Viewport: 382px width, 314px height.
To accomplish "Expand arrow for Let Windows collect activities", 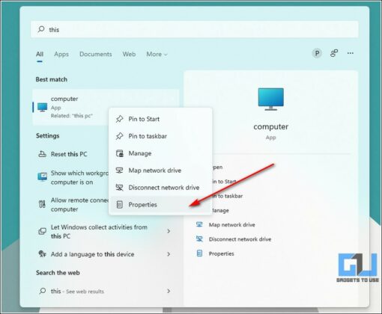I will (169, 231).
